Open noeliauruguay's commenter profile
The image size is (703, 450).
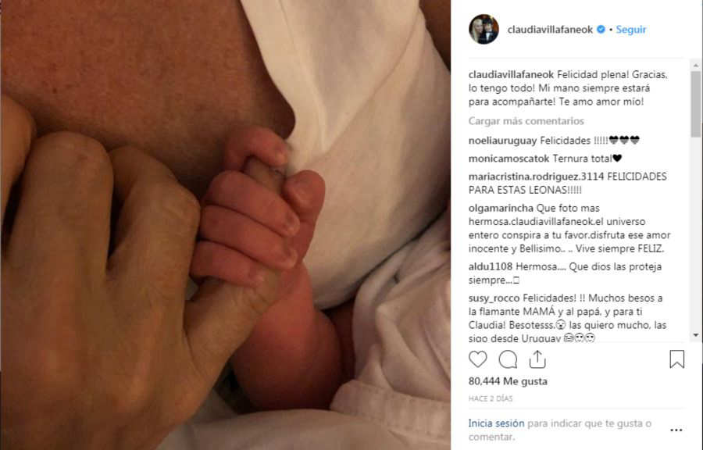coord(502,141)
